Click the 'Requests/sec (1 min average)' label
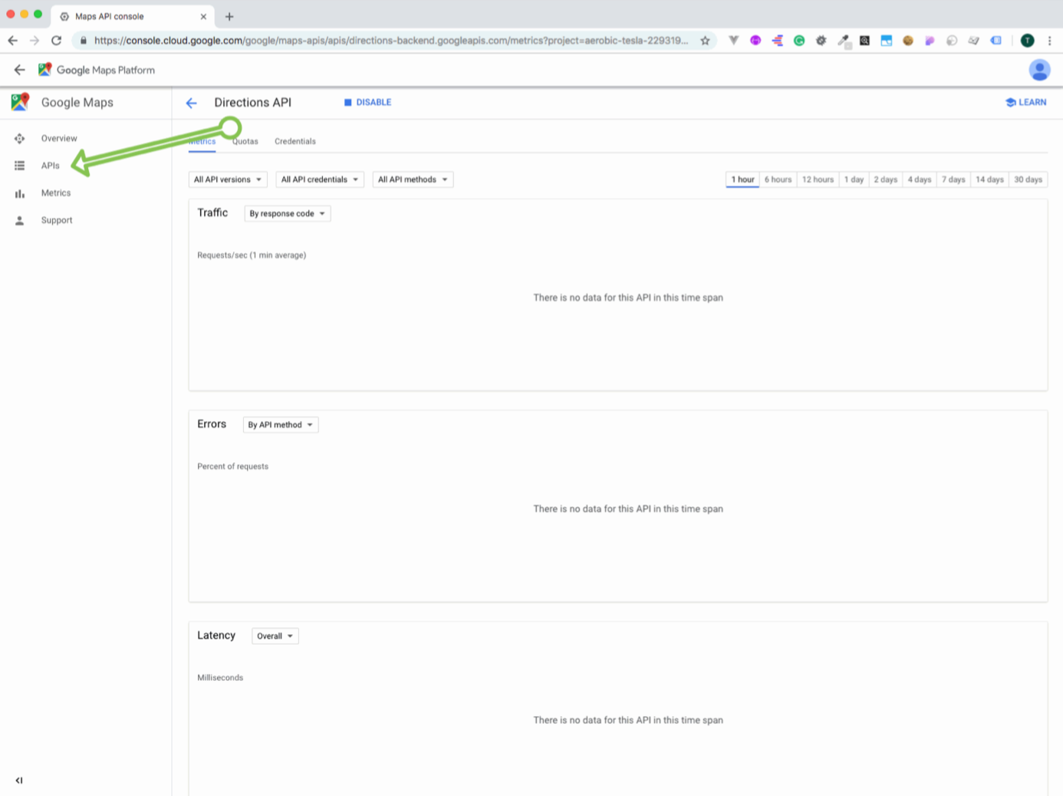 [252, 255]
